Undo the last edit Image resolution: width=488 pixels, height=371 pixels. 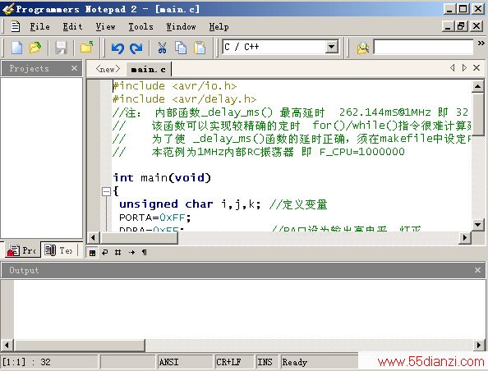coord(117,48)
